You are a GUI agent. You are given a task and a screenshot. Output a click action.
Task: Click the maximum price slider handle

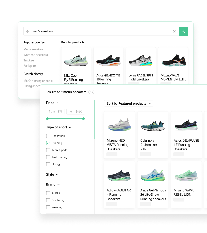point(84,119)
